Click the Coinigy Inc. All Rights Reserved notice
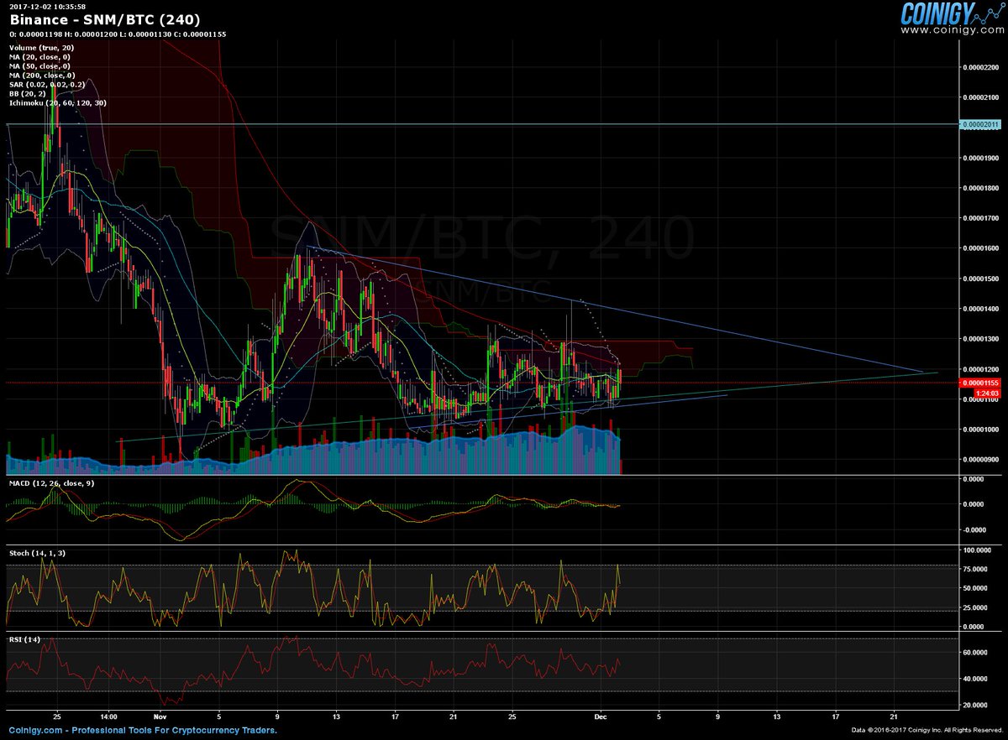Image resolution: width=1008 pixels, height=740 pixels. click(x=927, y=732)
